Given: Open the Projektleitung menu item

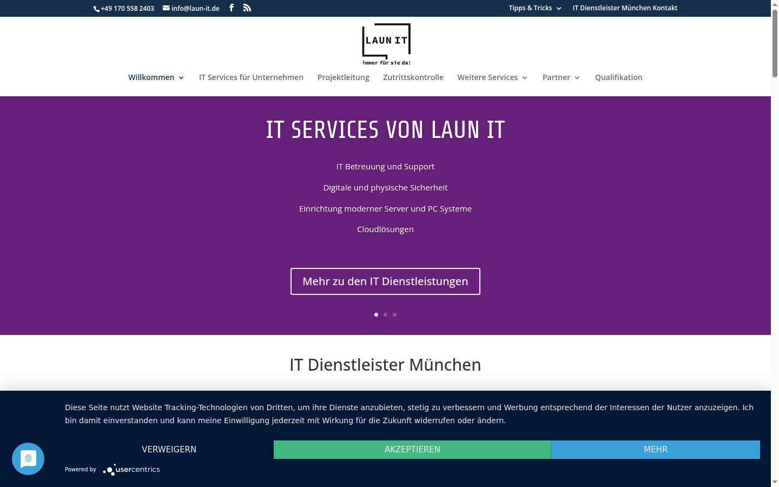Looking at the screenshot, I should (x=344, y=77).
